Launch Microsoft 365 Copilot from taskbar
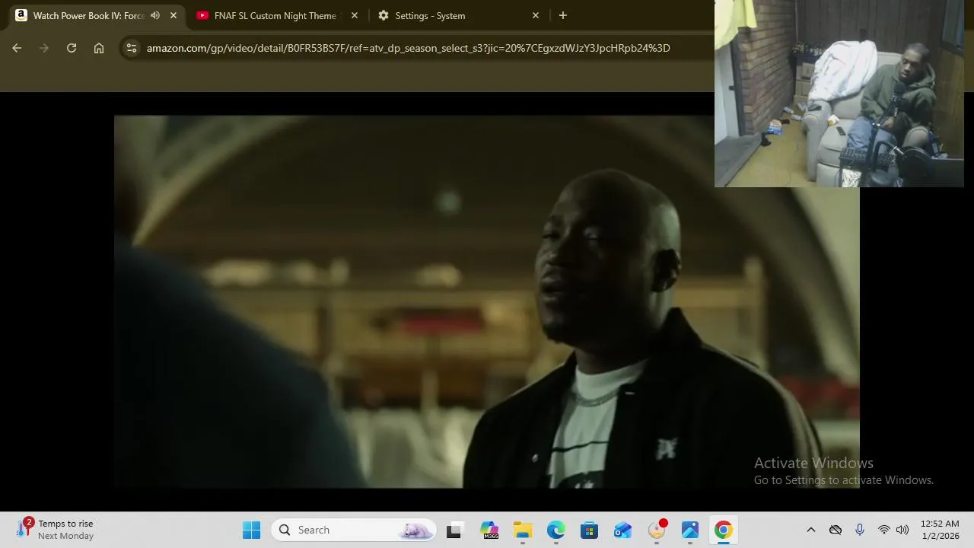 click(489, 530)
